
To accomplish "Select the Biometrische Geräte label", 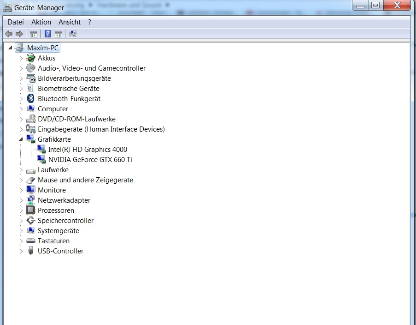I will click(69, 89).
